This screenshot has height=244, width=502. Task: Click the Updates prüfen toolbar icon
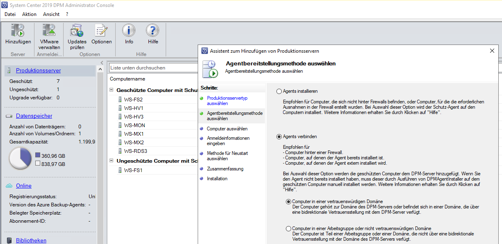pos(77,31)
